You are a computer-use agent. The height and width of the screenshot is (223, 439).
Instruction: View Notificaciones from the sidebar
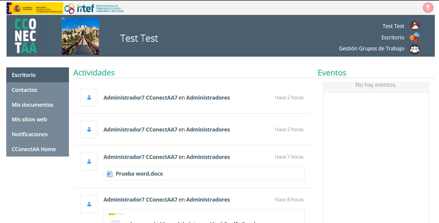point(30,134)
